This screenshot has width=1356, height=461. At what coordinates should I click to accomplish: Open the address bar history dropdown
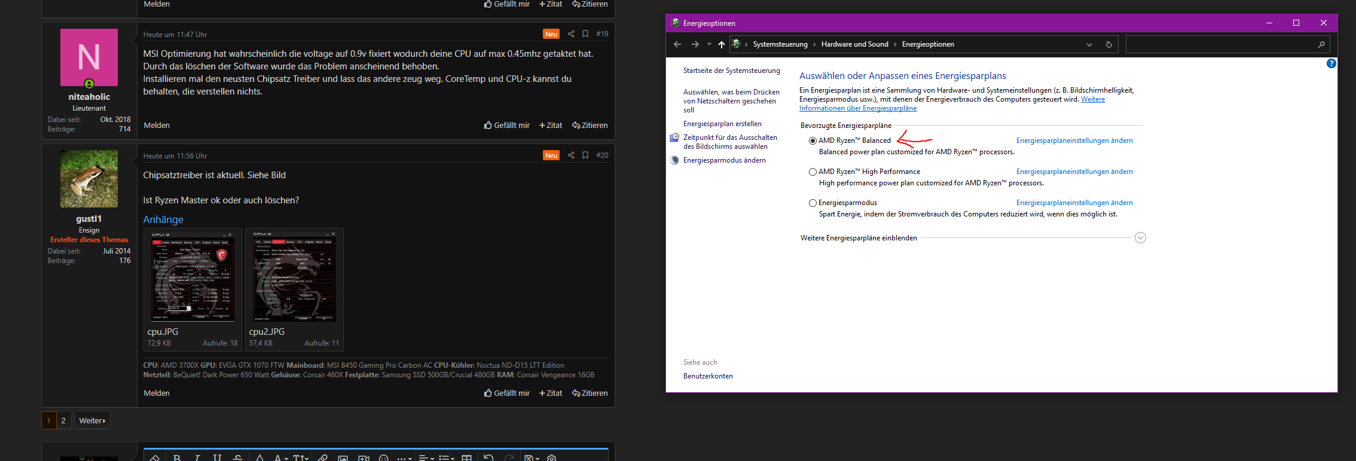(1089, 44)
